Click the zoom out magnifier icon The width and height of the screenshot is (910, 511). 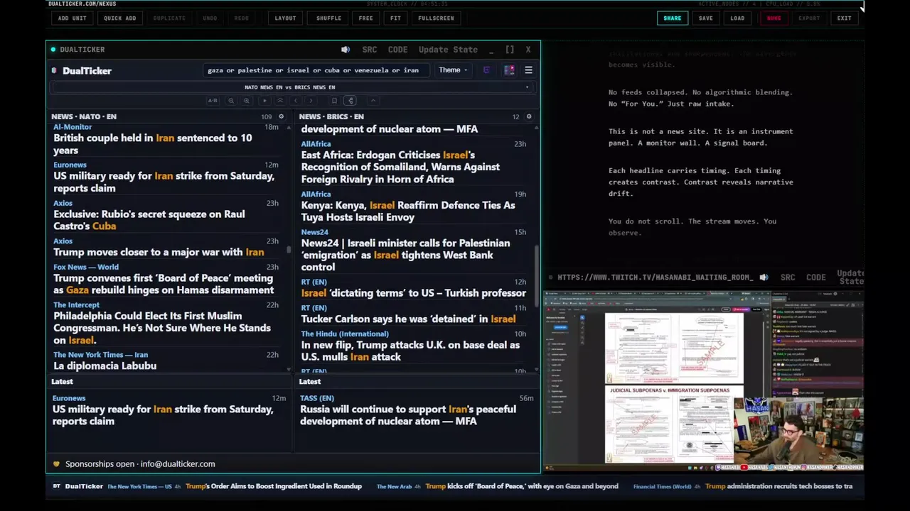point(231,101)
